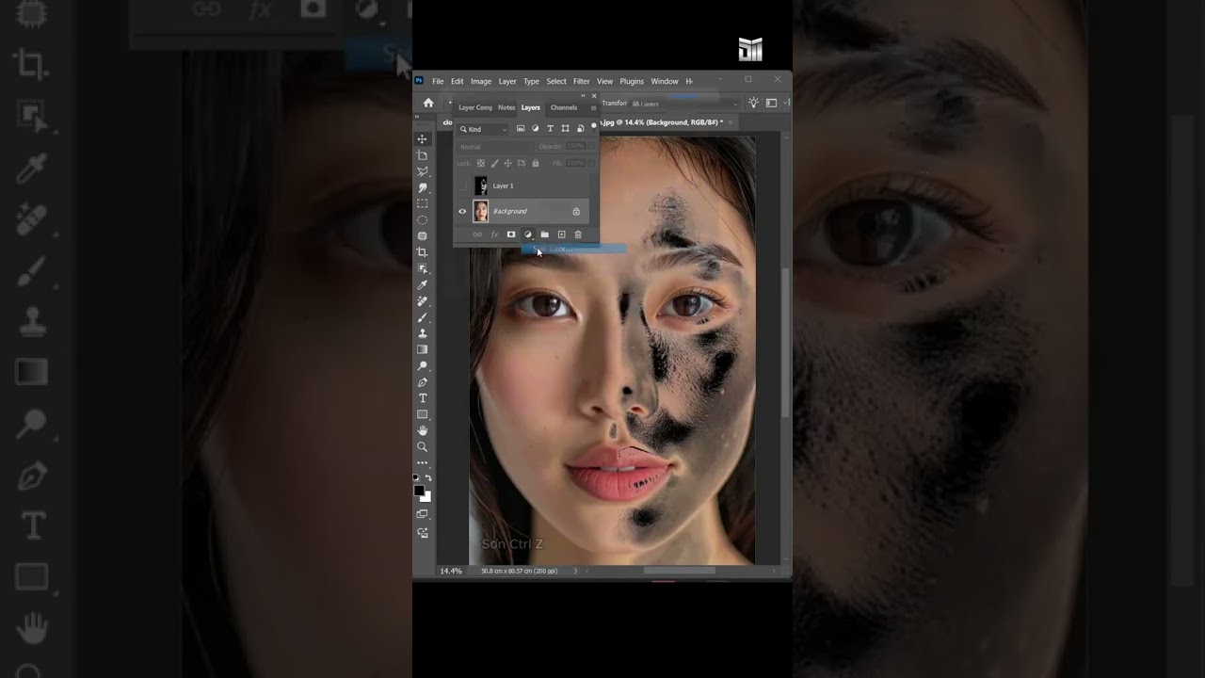The height and width of the screenshot is (678, 1205).
Task: Click the Add Layer Mask icon
Action: click(x=511, y=234)
